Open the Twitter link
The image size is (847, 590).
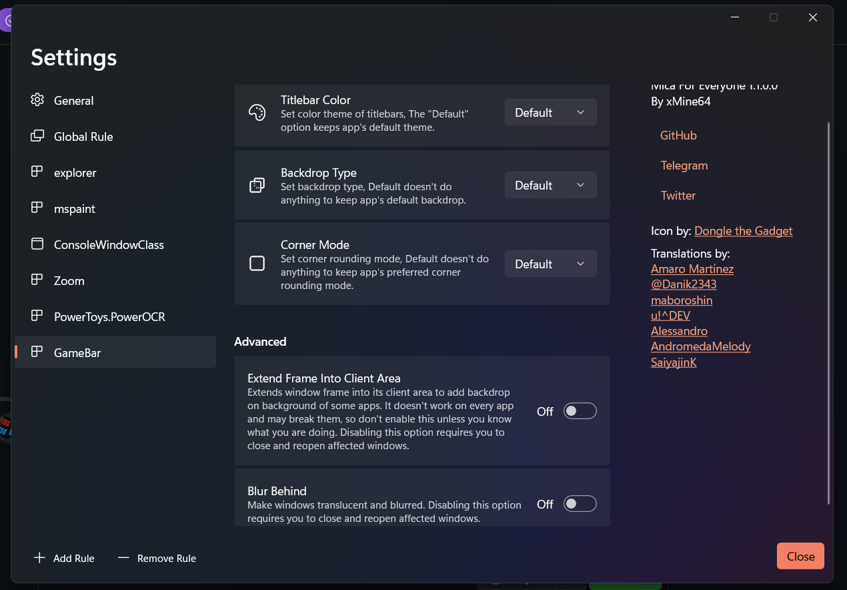678,195
